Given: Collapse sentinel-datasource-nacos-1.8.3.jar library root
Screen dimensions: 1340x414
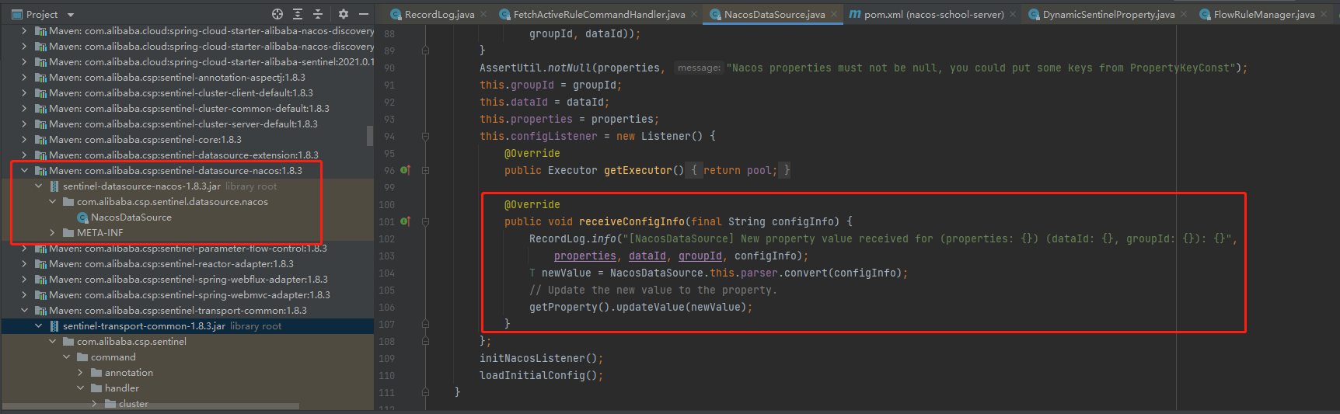Looking at the screenshot, I should (x=38, y=186).
